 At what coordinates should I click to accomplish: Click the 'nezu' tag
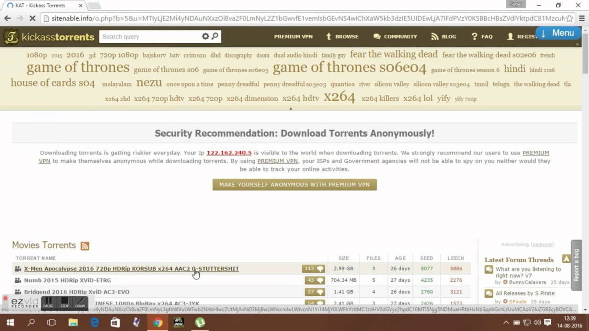pos(149,83)
